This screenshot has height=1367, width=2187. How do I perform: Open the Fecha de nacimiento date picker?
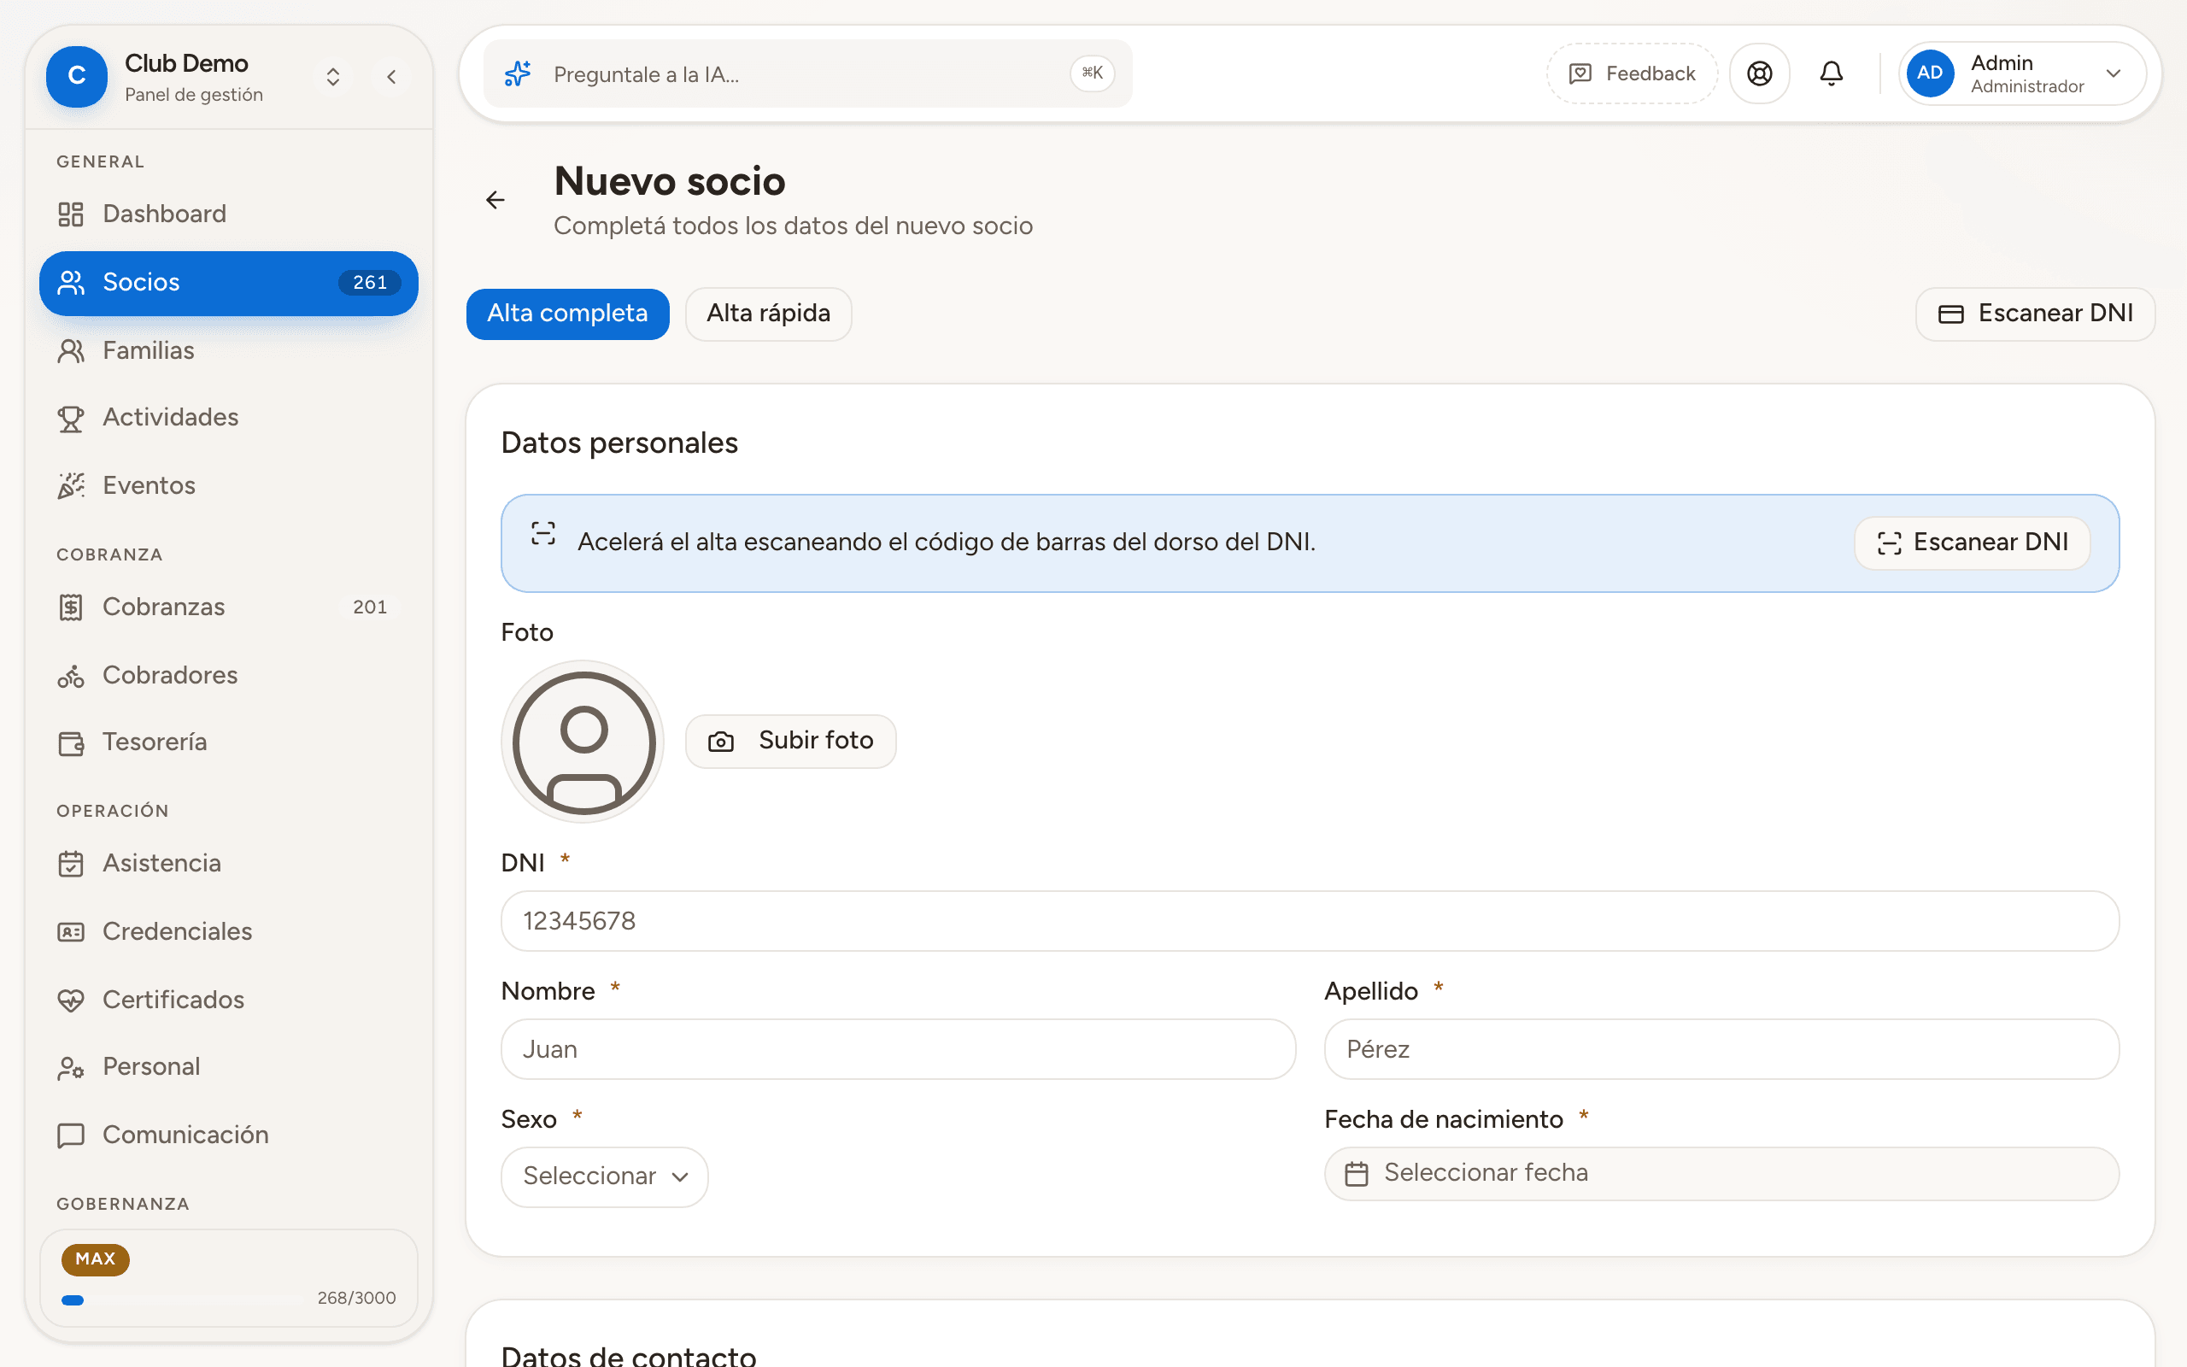pos(1721,1174)
